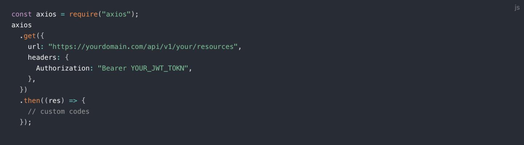Click the Authorization header key

[62, 68]
